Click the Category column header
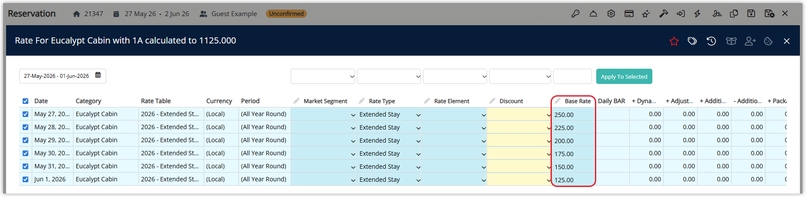Viewport: 806px width, 197px height. pos(88,101)
